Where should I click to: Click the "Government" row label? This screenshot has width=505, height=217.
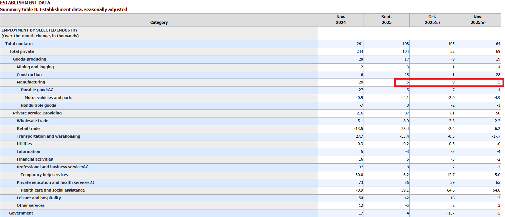21,213
